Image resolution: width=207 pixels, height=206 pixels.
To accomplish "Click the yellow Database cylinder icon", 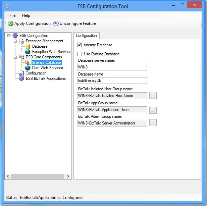I will coord(28,46).
